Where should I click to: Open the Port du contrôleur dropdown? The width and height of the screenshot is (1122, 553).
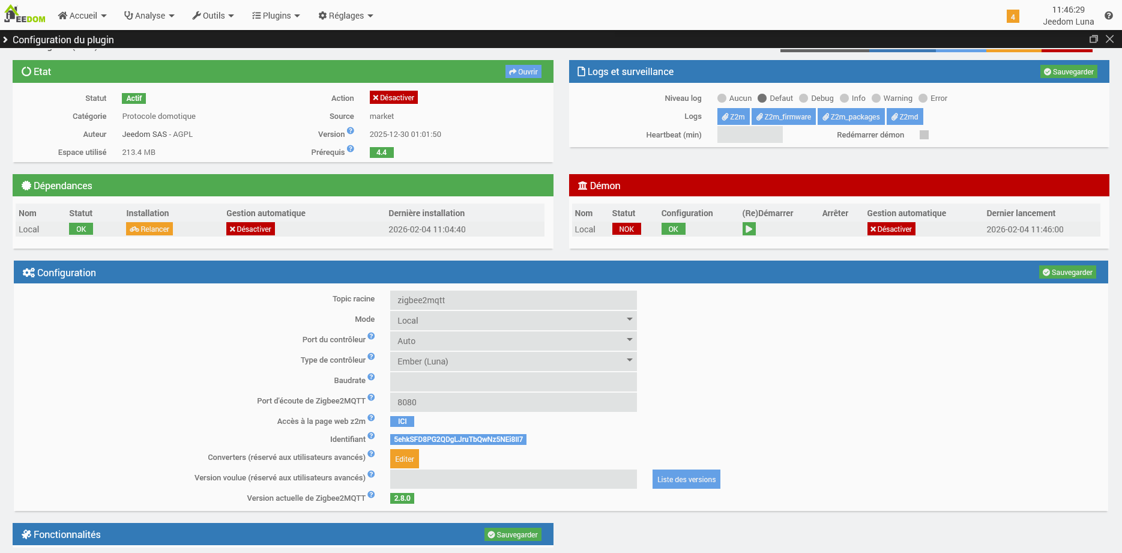pyautogui.click(x=513, y=341)
